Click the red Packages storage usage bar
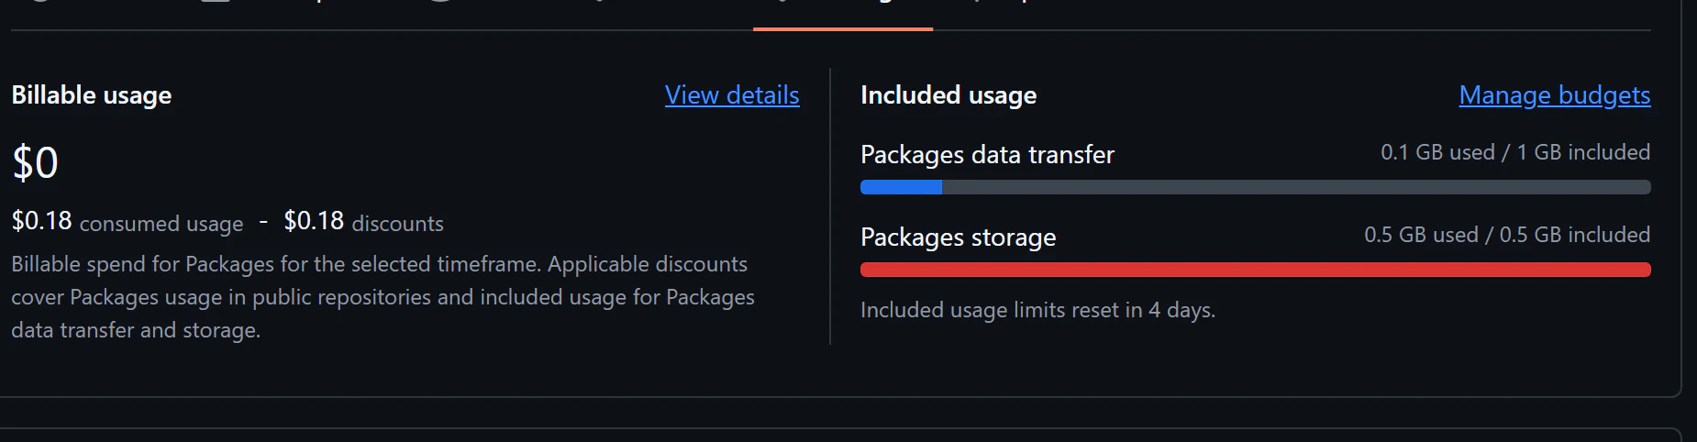1697x442 pixels. point(1255,270)
